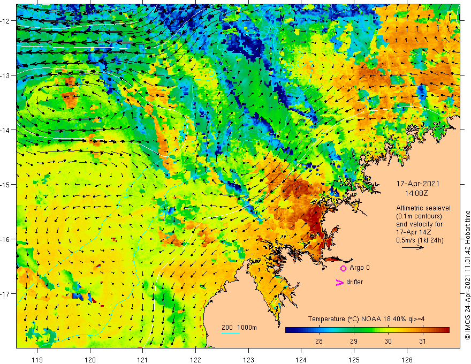Click 'and velocity for' legend line
This screenshot has height=364, width=471.
pos(419,224)
